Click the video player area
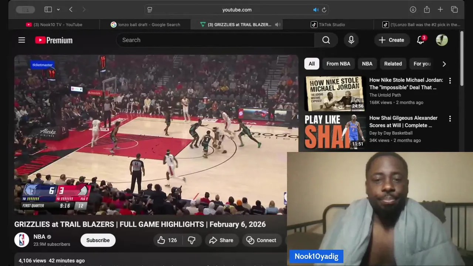473x266 pixels. click(156, 135)
